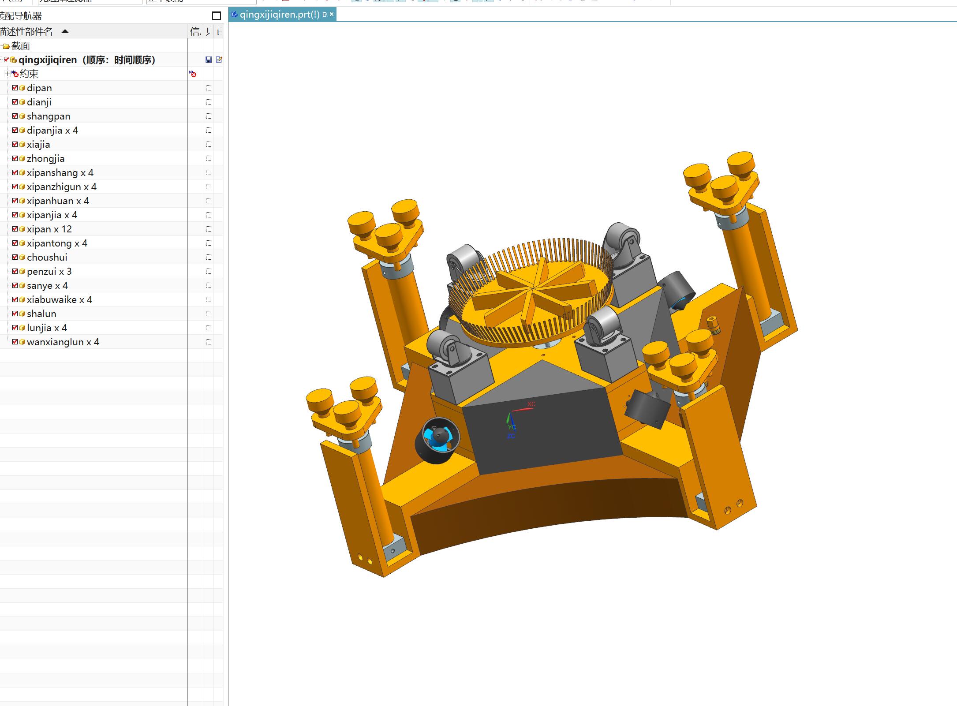Hide the shangpan component via its checkbox

(15, 116)
